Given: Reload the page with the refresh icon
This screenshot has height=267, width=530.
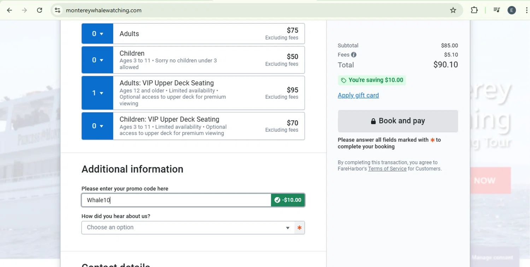Looking at the screenshot, I should pyautogui.click(x=40, y=10).
